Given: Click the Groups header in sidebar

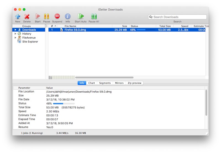Looking at the screenshot, I should 27,26.
